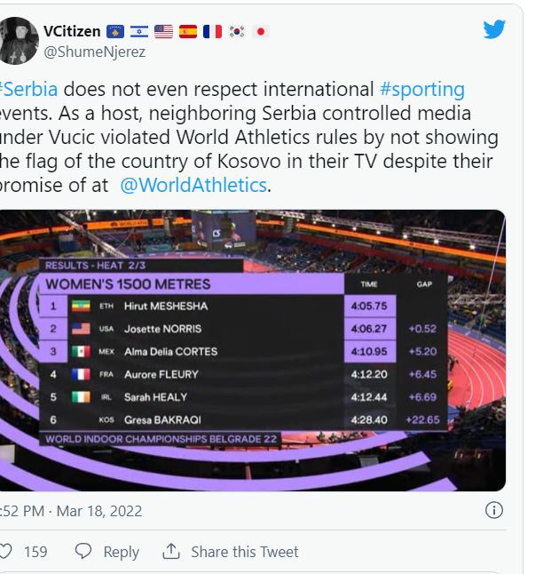
Task: Click the reply speech bubble icon
Action: pos(83,552)
